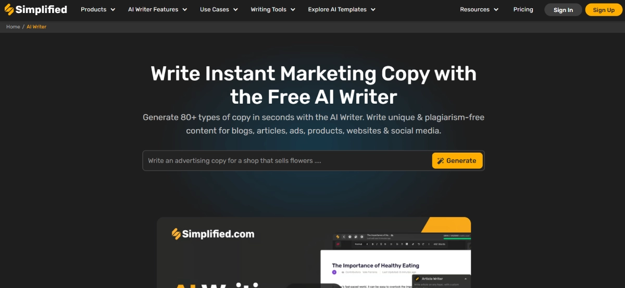Click the back arrow icon in editor preview
Viewport: 625px width, 288px height.
coord(344,237)
